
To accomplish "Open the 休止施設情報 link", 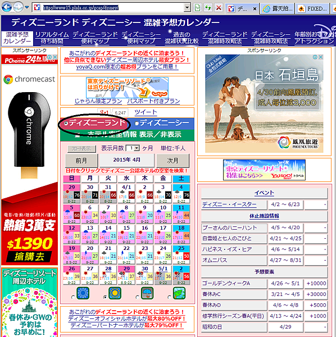I will pos(264,216).
